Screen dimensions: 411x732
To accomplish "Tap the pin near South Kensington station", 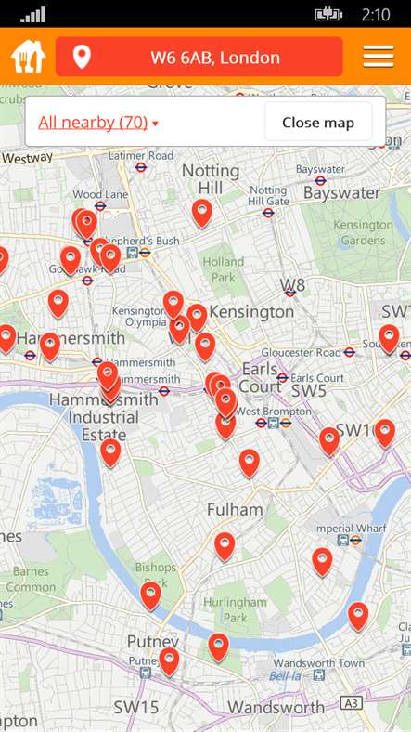I will click(389, 339).
